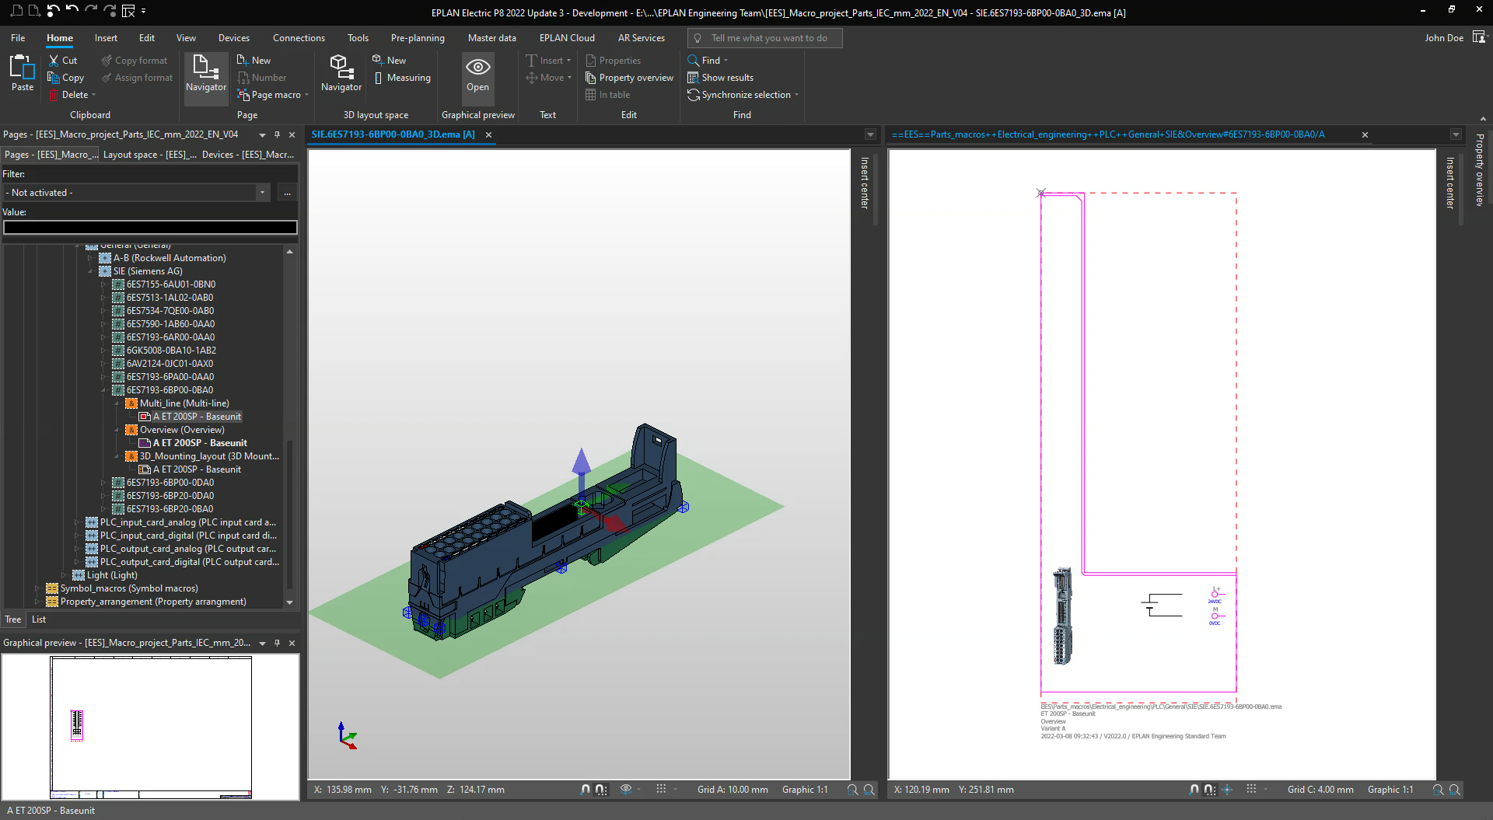This screenshot has width=1493, height=820.
Task: Click the Graphical preview Open eye icon
Action: pos(477,68)
